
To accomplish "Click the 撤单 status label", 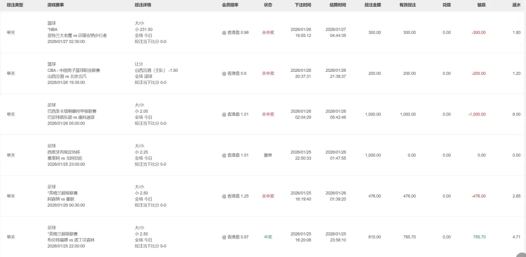I will [268, 155].
